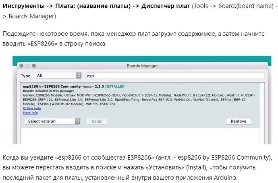Click the 'Подождите некоторое время' paragraph

click(133, 39)
